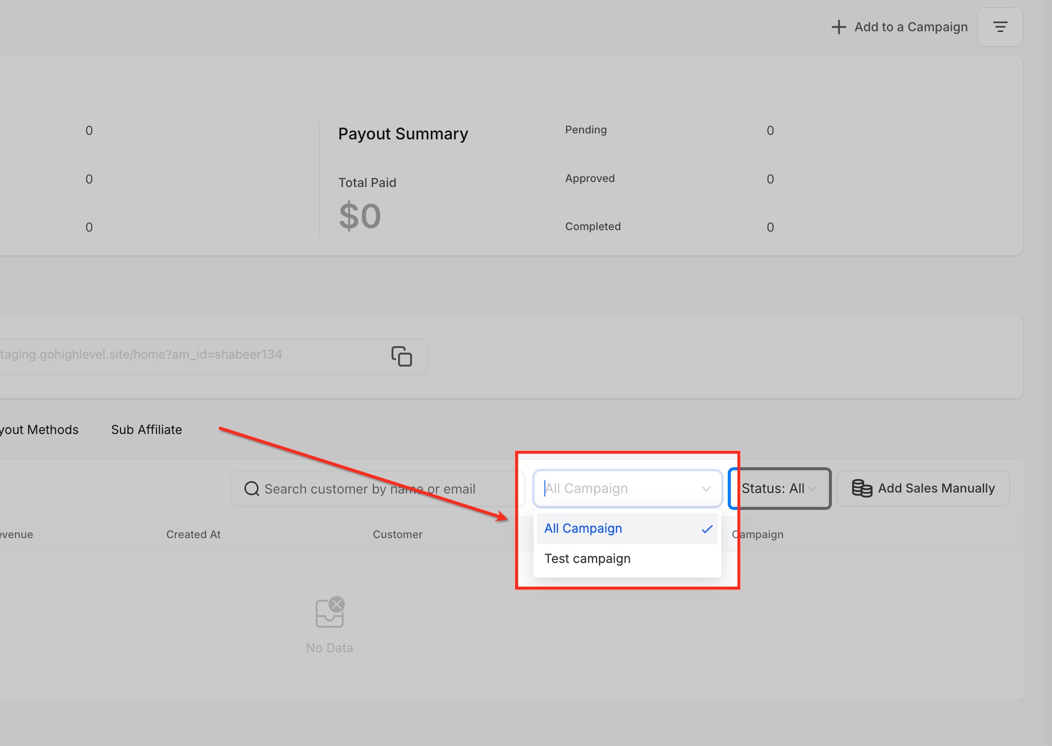Choose Test campaign from the dropdown list
Image resolution: width=1052 pixels, height=746 pixels.
[x=587, y=559]
